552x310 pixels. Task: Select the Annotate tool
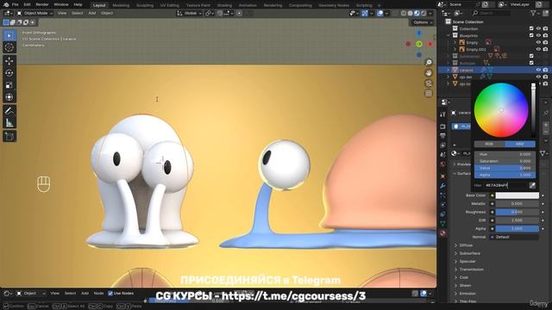9,111
